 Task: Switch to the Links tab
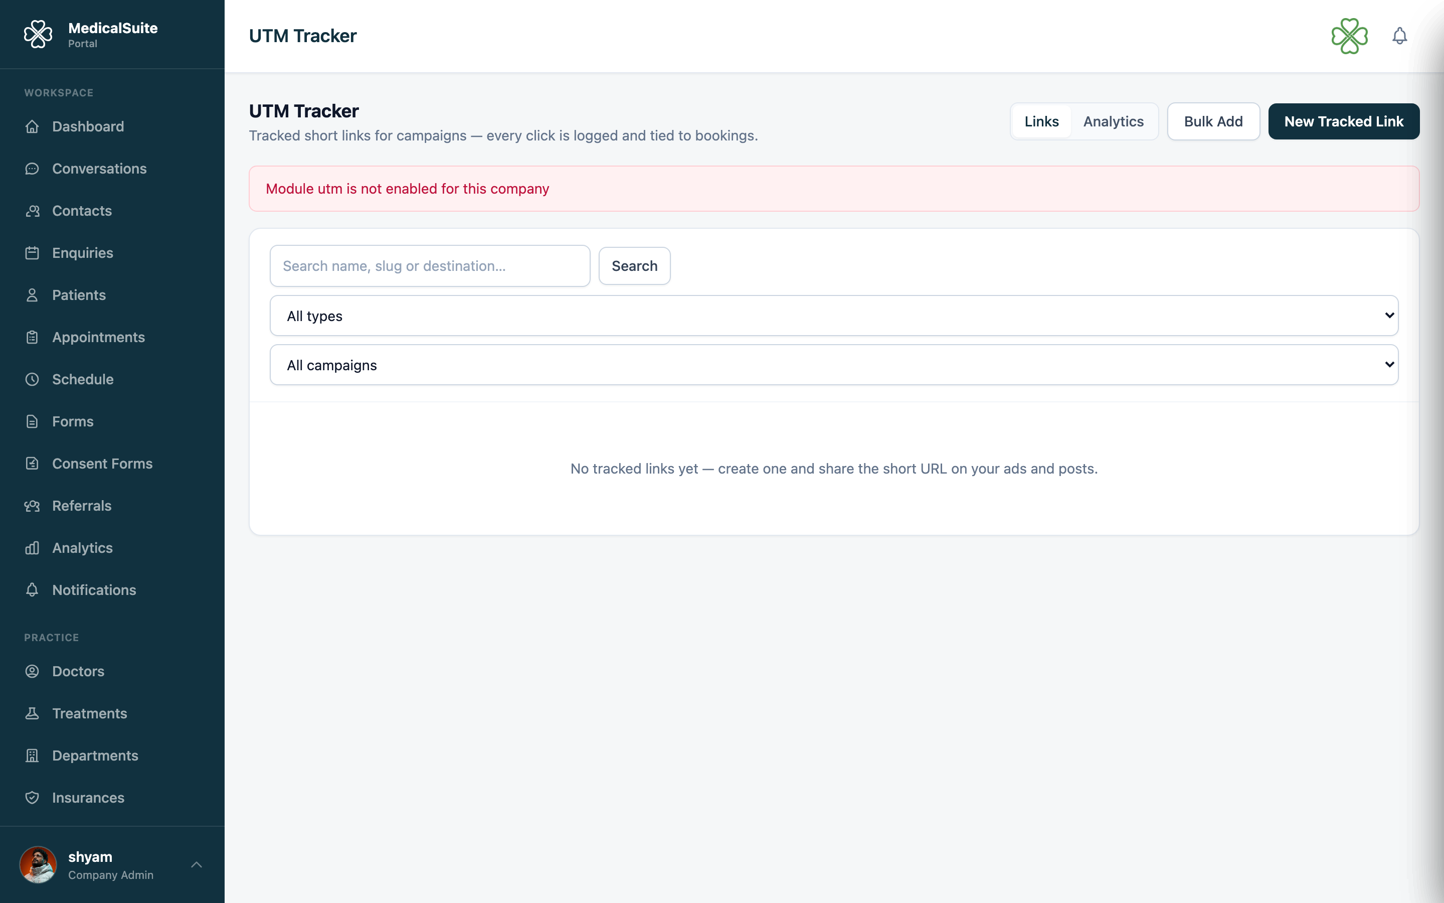[1041, 122]
